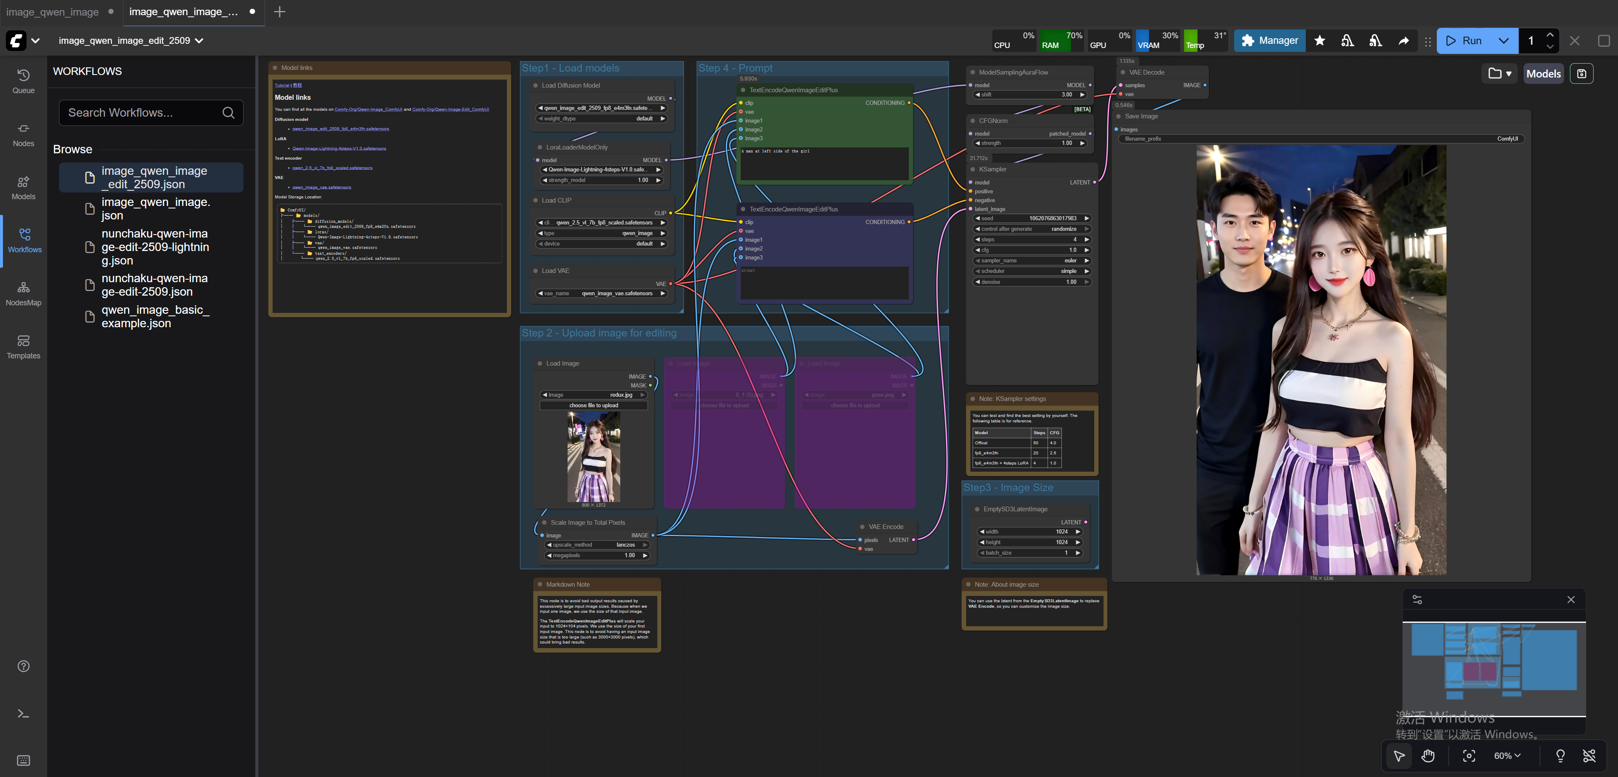Click the fit view icon
The height and width of the screenshot is (777, 1618).
coord(1468,756)
